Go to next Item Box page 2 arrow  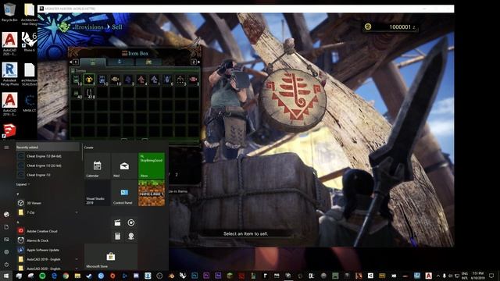198,62
